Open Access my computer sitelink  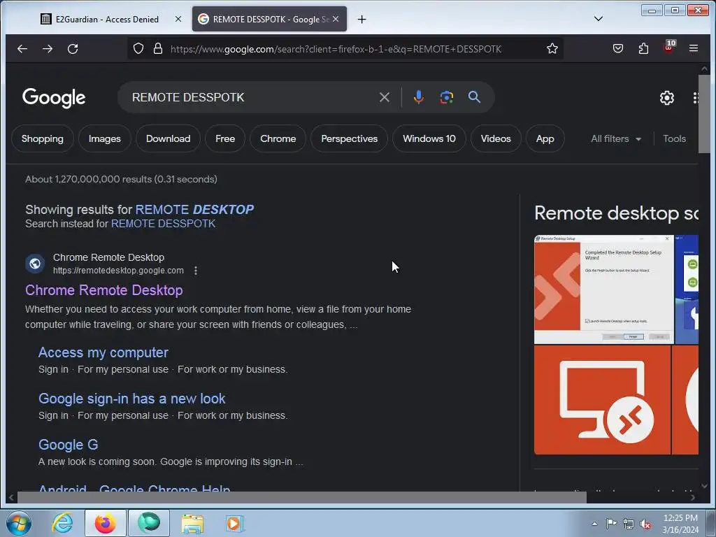click(103, 352)
